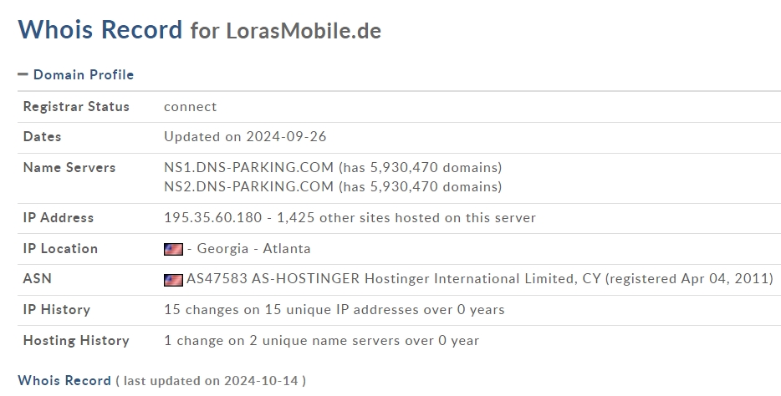Click the Hosting History row label
This screenshot has width=781, height=396.
76,341
